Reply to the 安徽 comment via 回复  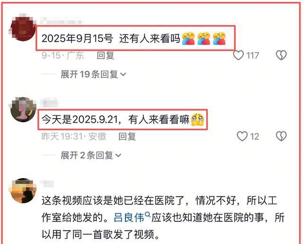click(x=127, y=137)
